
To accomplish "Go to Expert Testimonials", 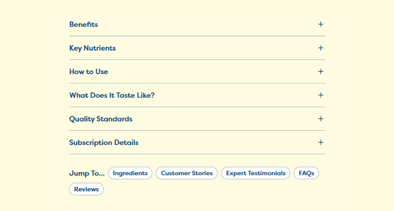I will [x=256, y=173].
